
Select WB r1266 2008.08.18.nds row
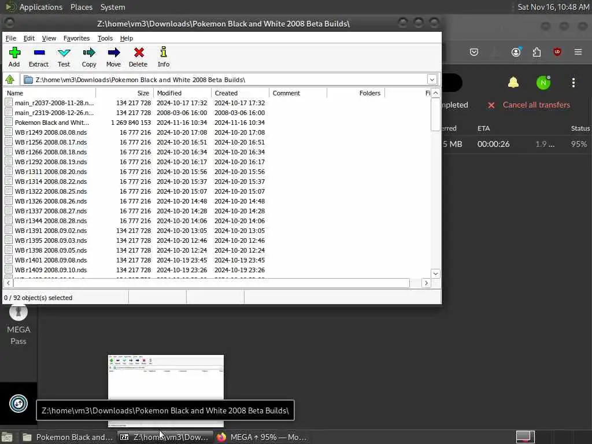pos(217,152)
